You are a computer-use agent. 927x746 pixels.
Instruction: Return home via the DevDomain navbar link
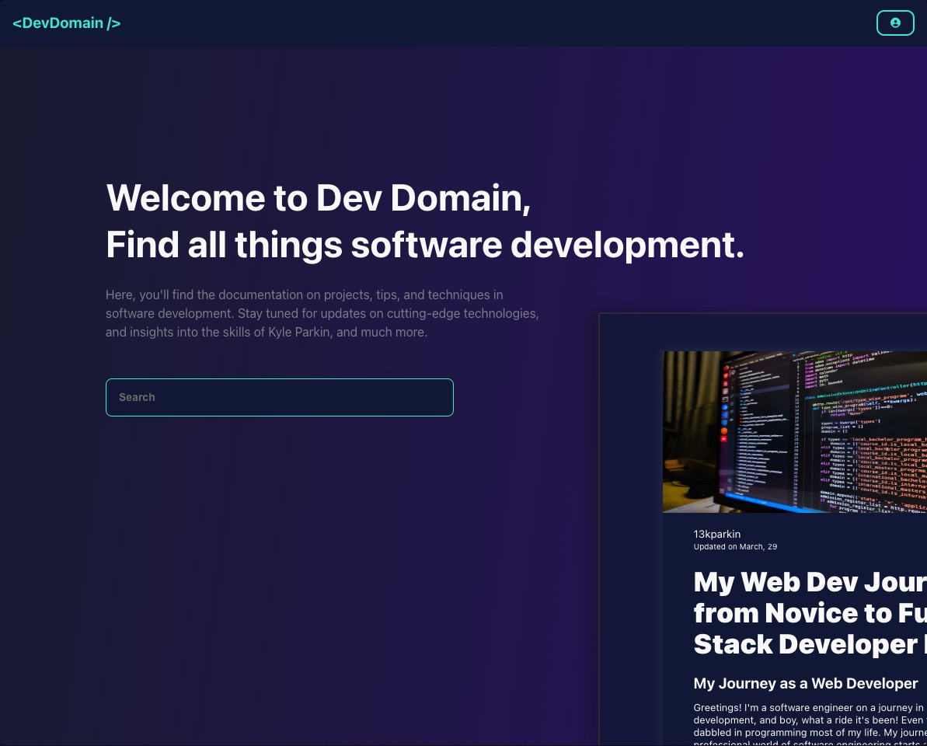point(66,23)
